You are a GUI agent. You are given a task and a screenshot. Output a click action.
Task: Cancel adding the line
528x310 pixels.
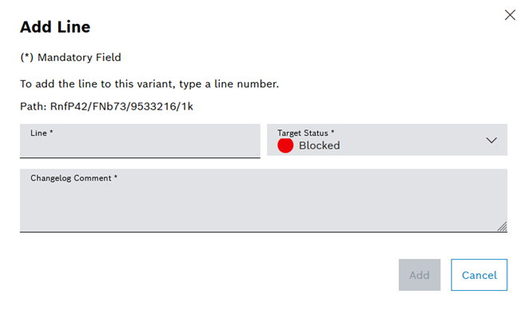point(479,275)
